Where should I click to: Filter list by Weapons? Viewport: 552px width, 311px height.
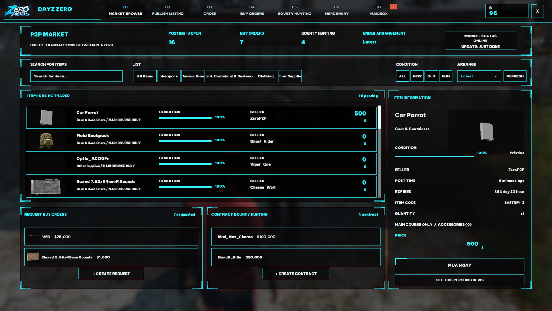tap(169, 76)
